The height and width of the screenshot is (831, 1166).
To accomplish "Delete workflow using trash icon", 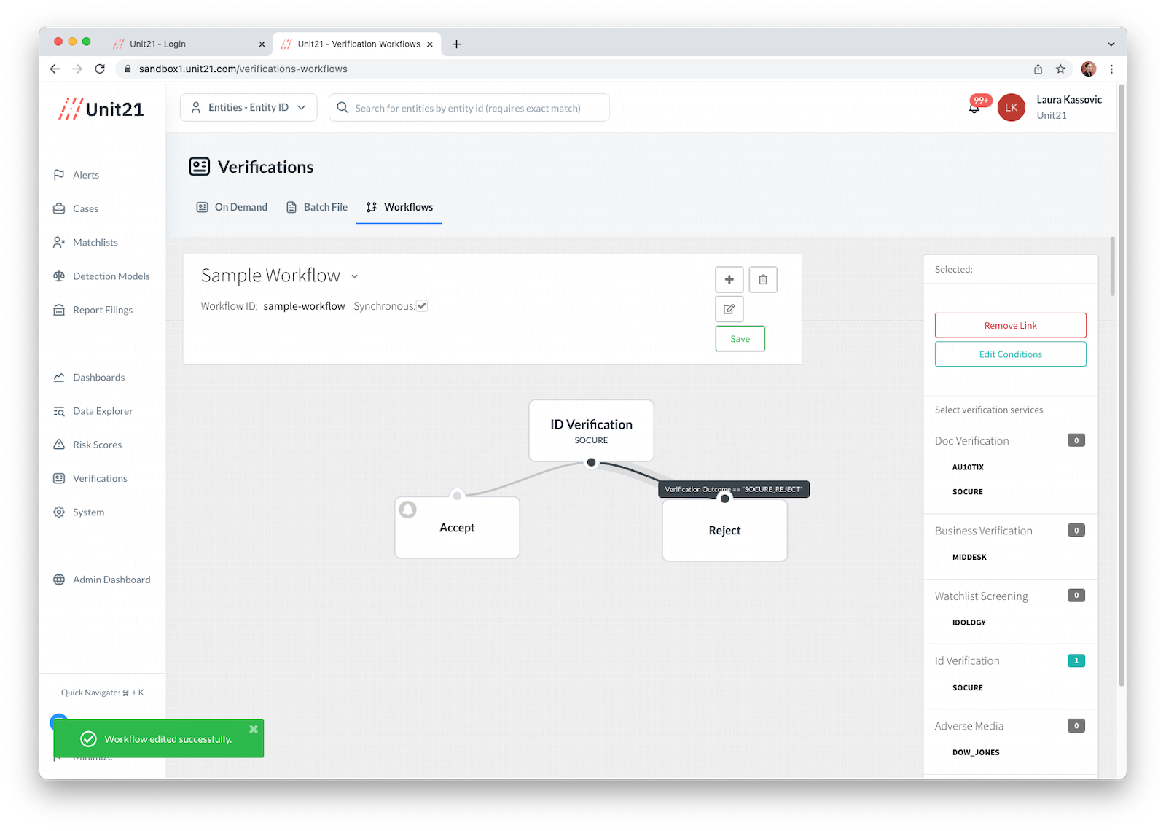I will tap(763, 279).
